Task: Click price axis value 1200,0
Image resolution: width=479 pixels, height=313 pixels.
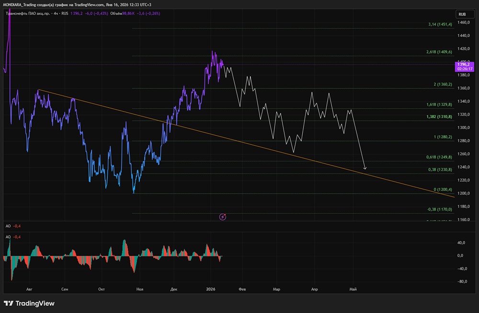Action: tap(463, 193)
